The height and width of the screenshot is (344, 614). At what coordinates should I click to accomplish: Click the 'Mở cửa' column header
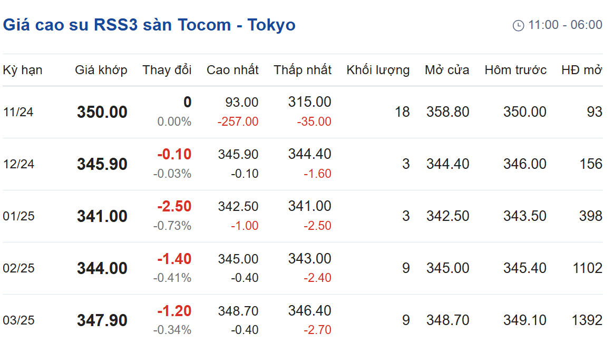pos(447,70)
